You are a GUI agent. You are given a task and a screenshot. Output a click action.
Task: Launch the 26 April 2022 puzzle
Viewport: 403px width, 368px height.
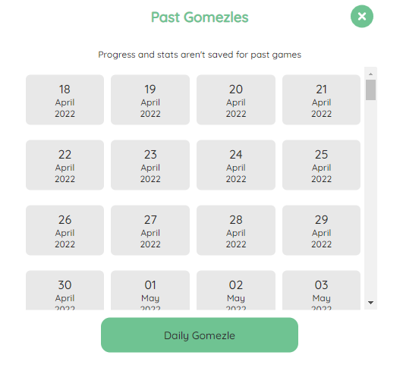point(65,230)
